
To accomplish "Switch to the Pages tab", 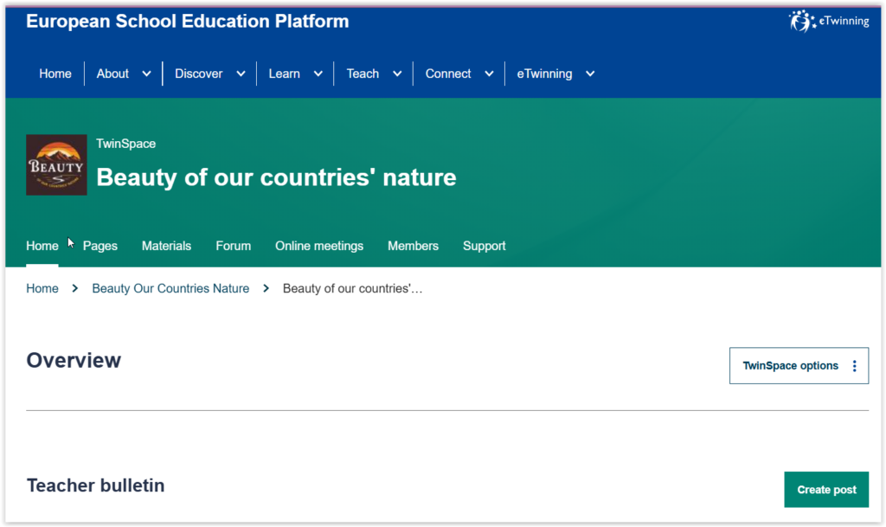I will point(100,247).
